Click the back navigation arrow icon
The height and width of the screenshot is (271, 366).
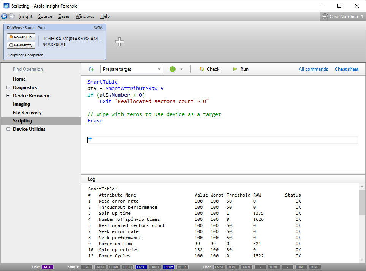[4, 16]
